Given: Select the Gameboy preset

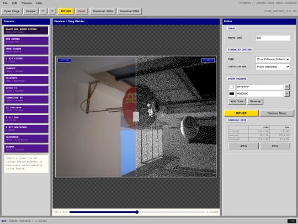Looking at the screenshot, I should click(x=26, y=70).
